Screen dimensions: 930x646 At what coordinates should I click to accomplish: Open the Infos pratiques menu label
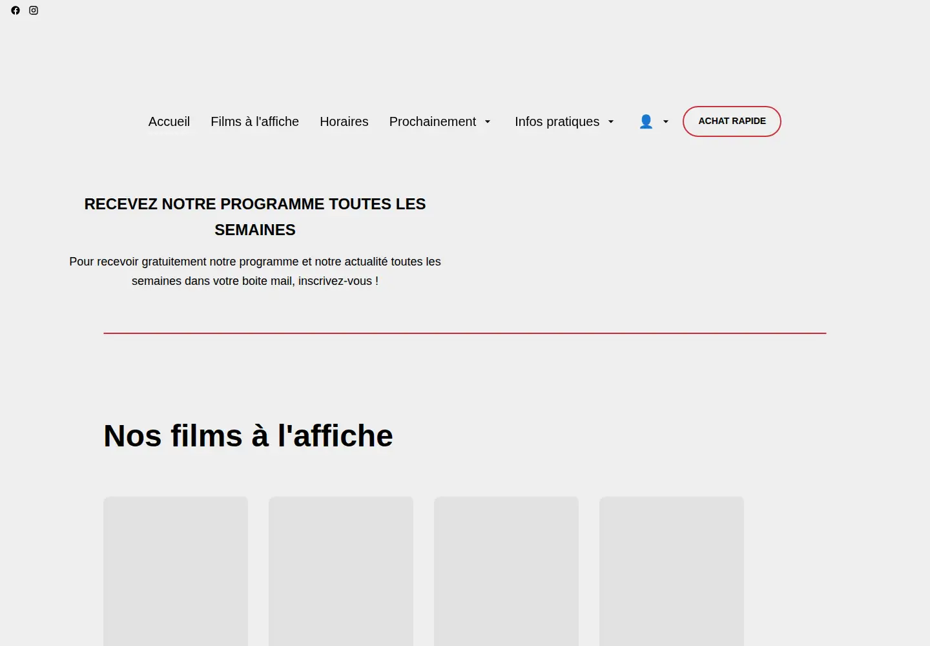coord(557,121)
